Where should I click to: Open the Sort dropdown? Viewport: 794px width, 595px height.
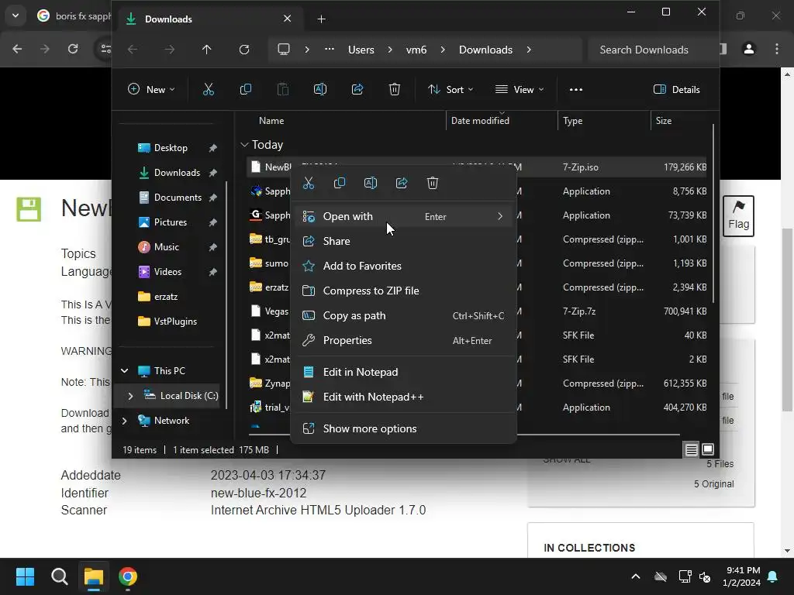pyautogui.click(x=451, y=90)
